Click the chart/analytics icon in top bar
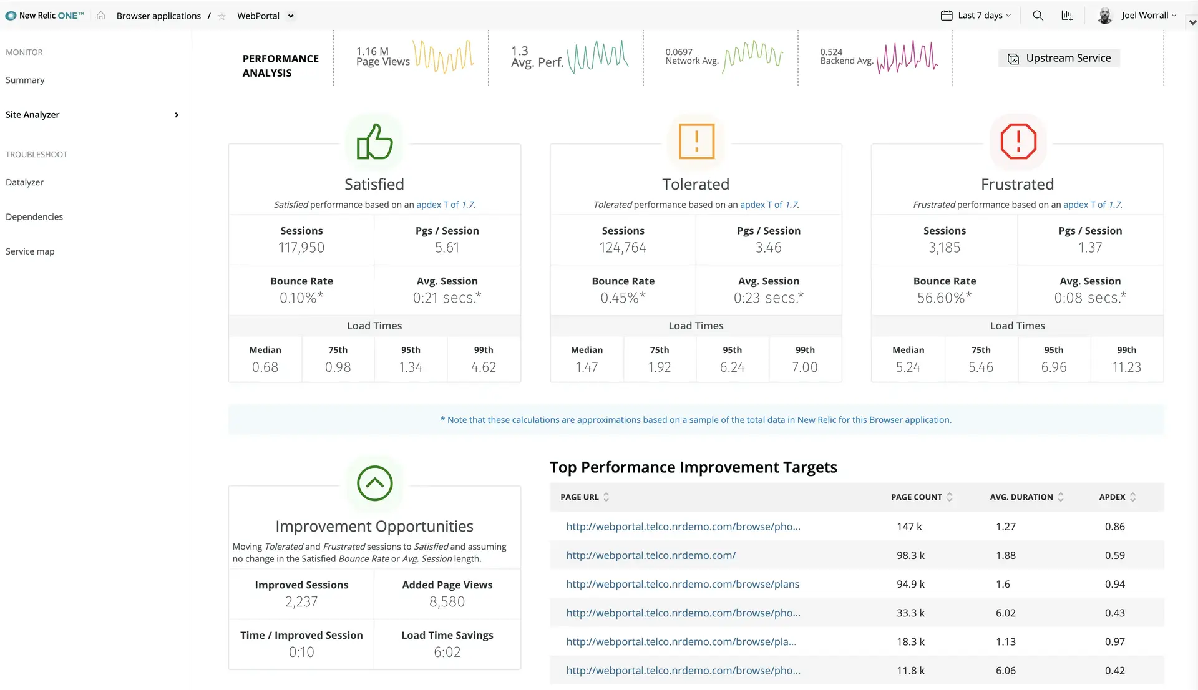Image resolution: width=1198 pixels, height=690 pixels. [x=1066, y=16]
